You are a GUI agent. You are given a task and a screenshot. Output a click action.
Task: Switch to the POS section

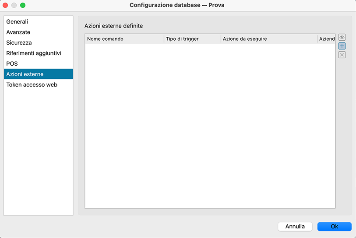(12, 63)
